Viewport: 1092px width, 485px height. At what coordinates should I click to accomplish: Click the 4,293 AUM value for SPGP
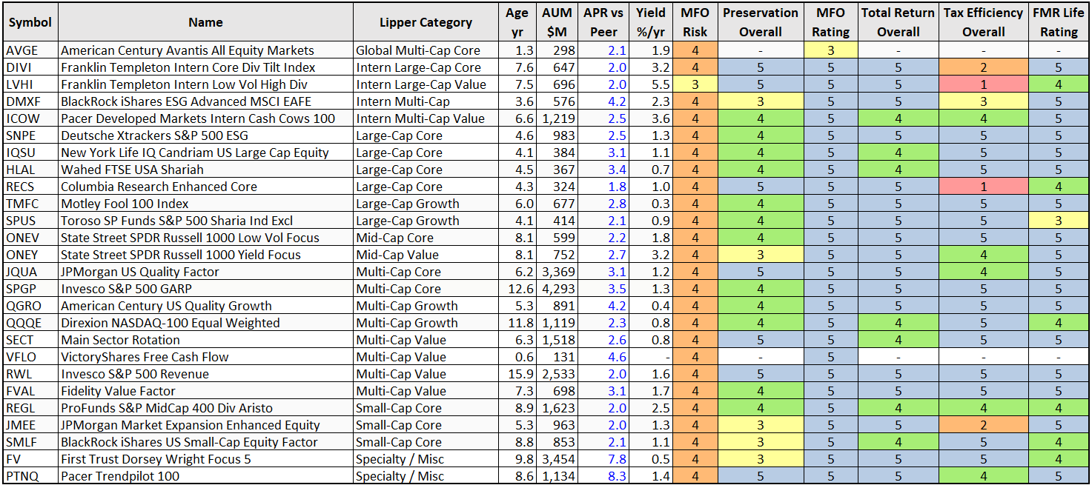click(x=558, y=289)
